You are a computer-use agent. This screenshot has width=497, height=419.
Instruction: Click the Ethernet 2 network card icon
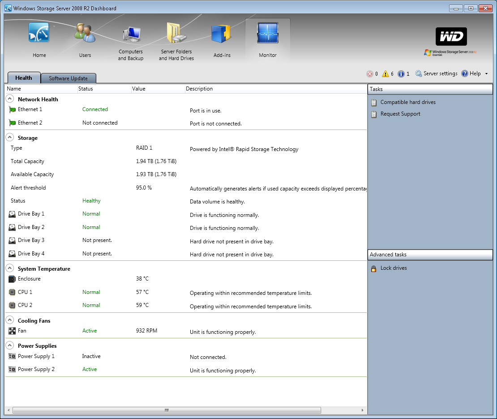click(x=13, y=123)
